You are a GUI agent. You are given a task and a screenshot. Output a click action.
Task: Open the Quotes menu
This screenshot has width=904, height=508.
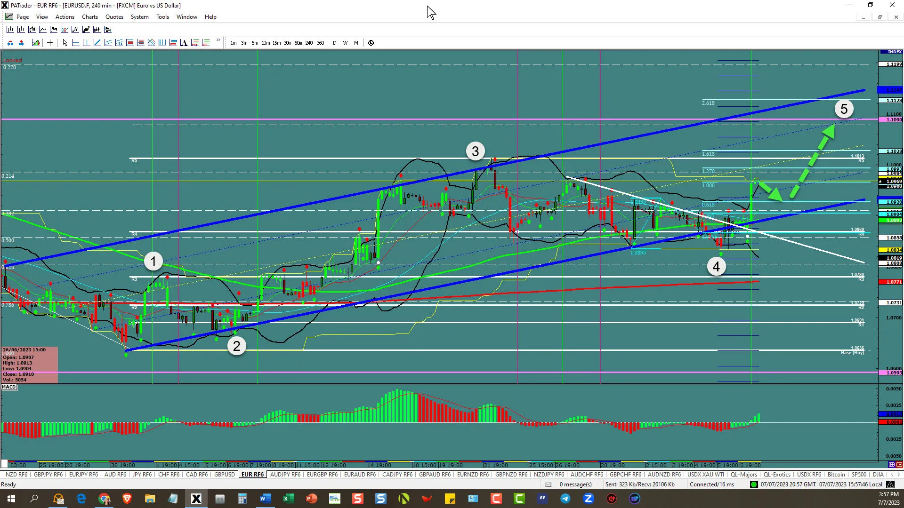coord(114,16)
